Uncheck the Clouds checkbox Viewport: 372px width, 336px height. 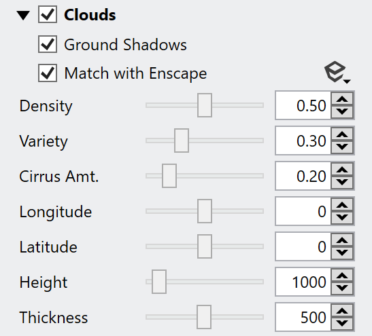(48, 15)
